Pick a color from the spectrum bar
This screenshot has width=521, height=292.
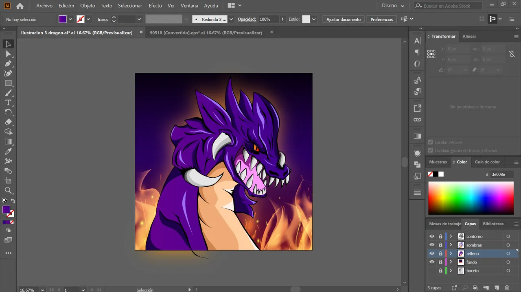pos(471,198)
